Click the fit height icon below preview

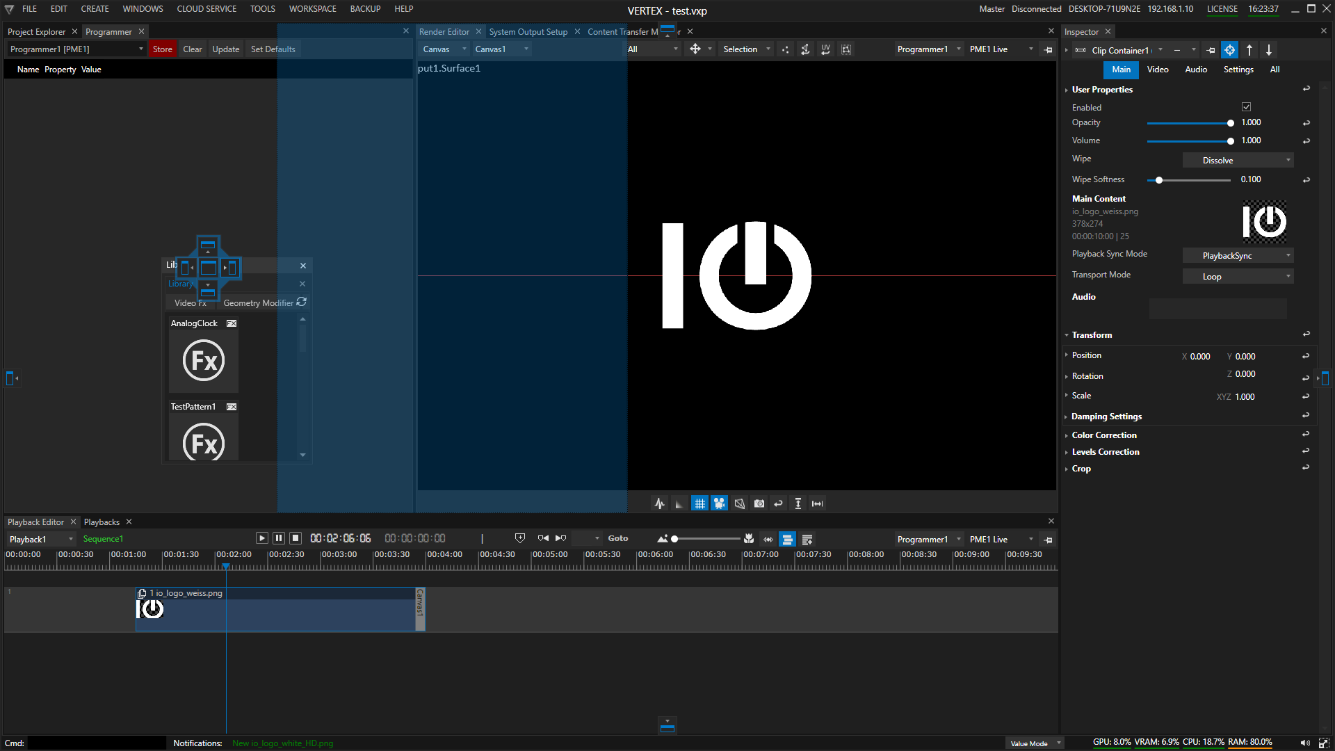point(798,503)
